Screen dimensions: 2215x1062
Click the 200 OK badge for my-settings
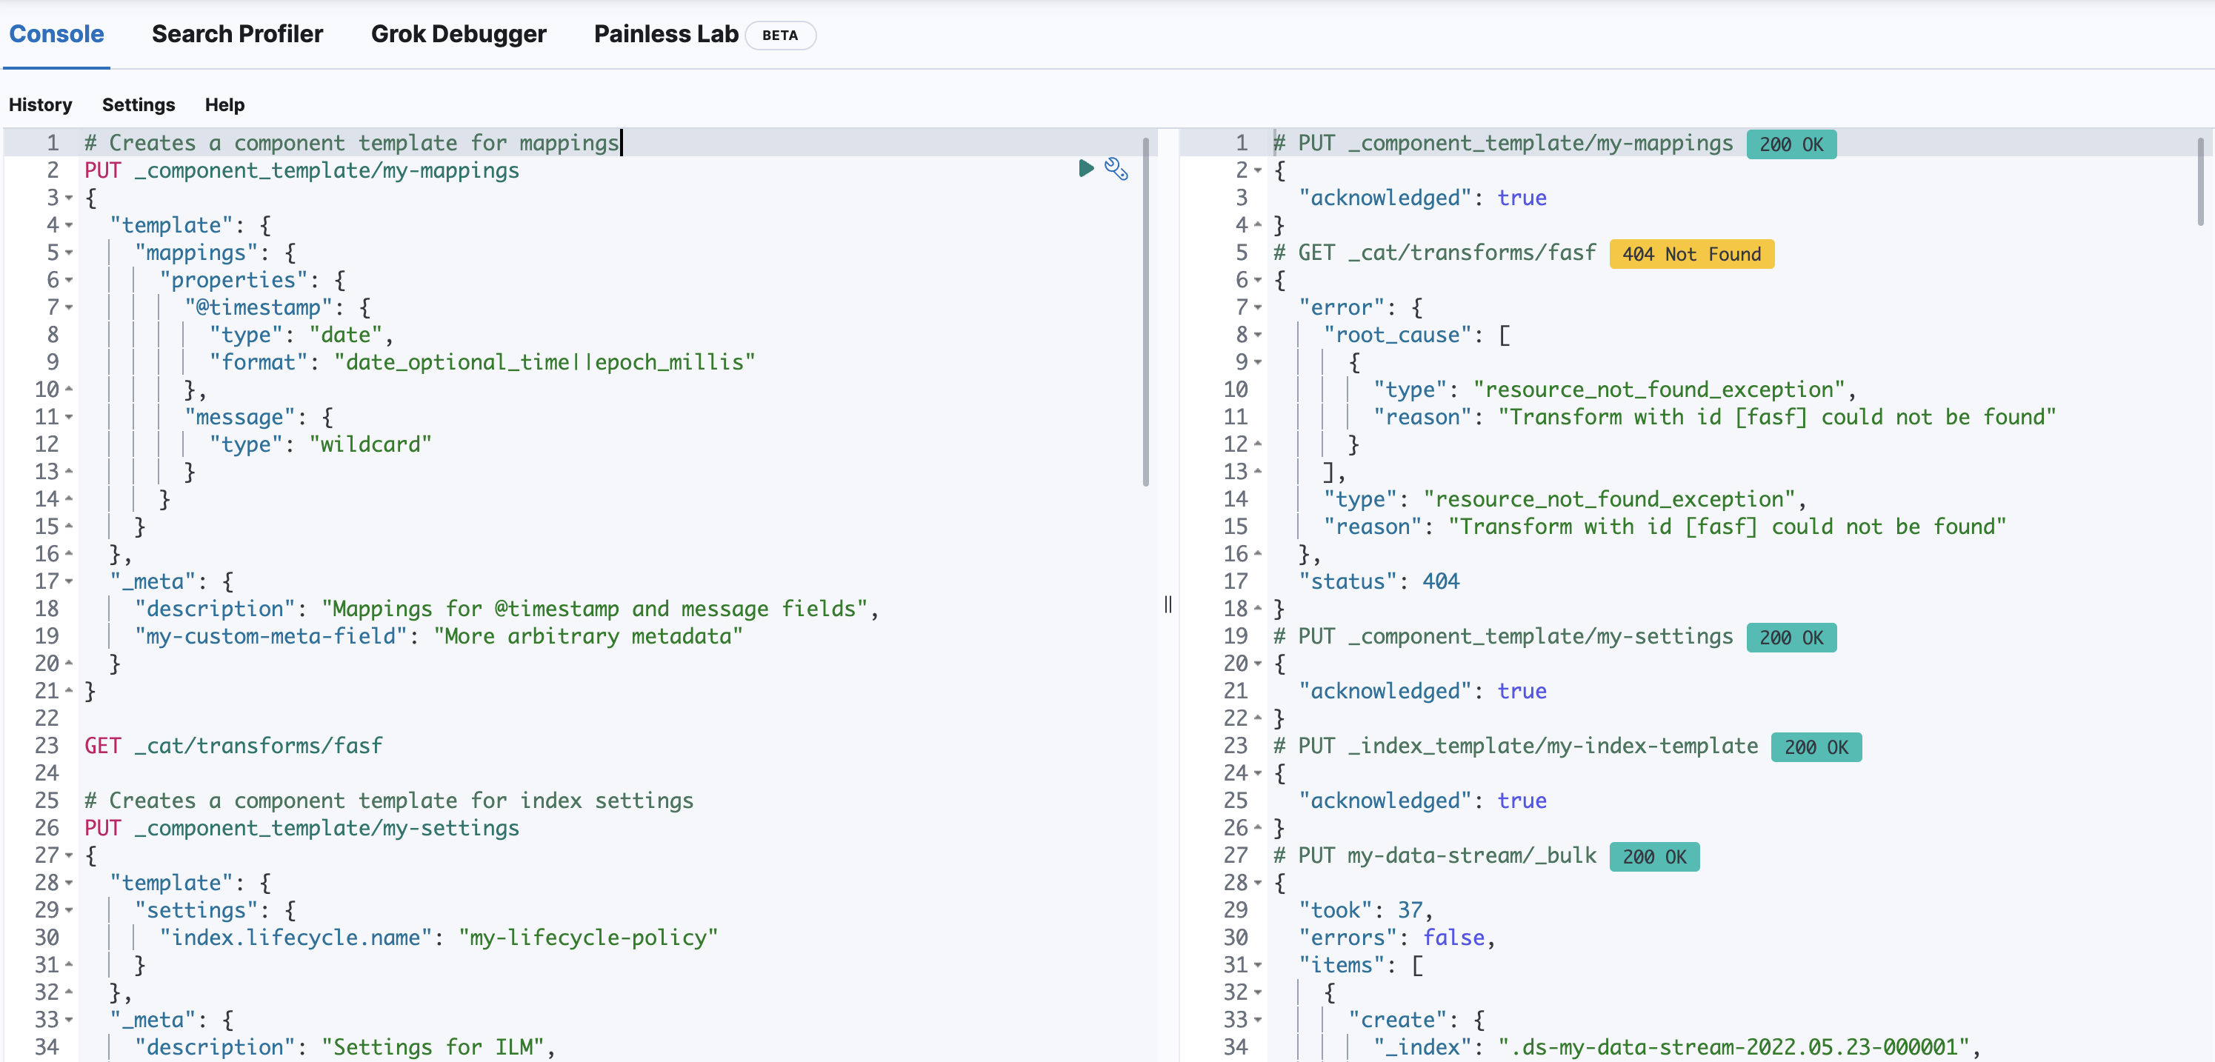click(1791, 637)
